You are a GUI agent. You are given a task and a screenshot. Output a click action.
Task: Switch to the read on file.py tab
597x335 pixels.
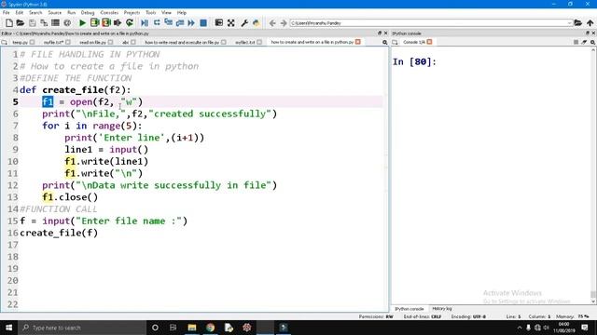pyautogui.click(x=93, y=42)
